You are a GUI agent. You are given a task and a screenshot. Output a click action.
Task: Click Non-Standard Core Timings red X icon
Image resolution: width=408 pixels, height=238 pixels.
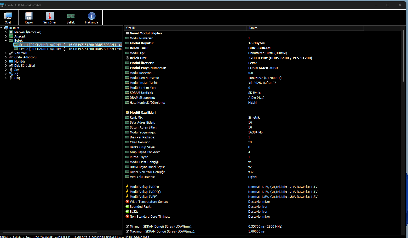[x=127, y=216]
